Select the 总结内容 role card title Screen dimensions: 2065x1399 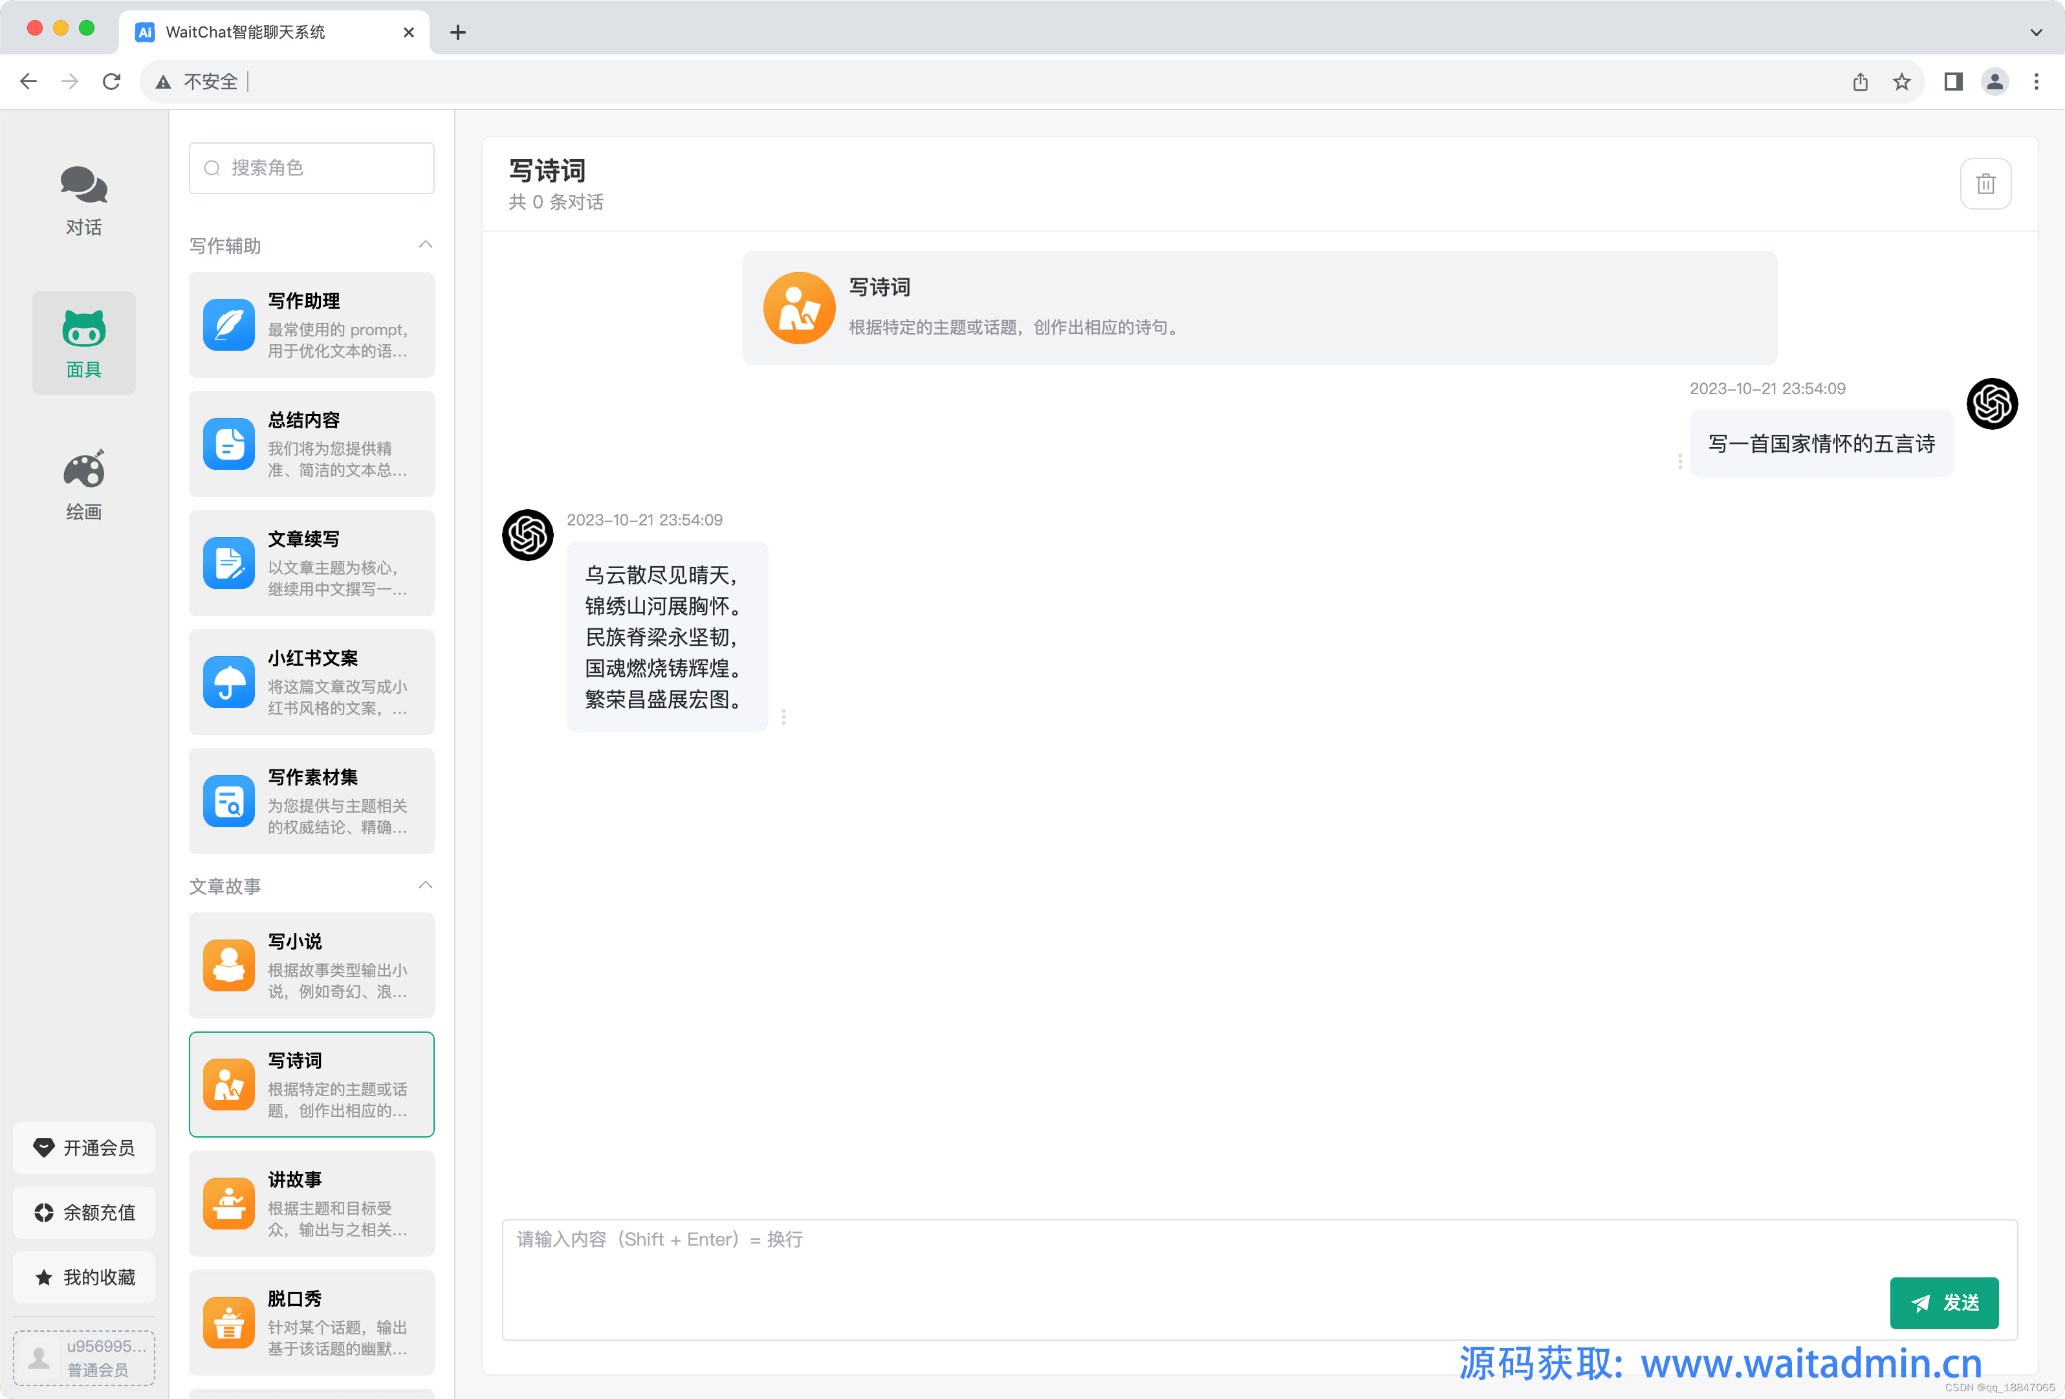(304, 421)
